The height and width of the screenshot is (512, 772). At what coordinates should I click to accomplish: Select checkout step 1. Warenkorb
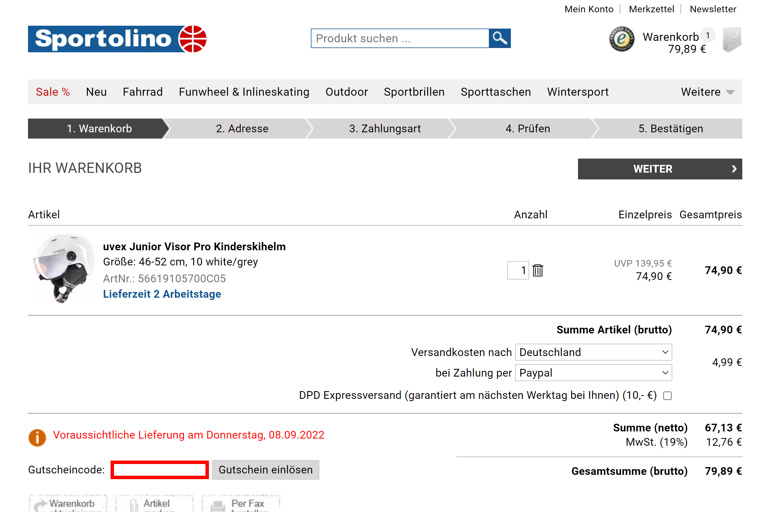pyautogui.click(x=99, y=128)
